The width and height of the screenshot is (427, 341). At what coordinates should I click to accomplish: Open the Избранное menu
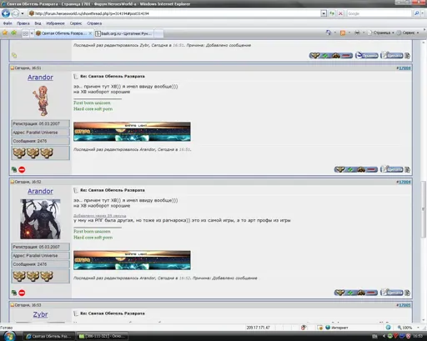click(55, 23)
